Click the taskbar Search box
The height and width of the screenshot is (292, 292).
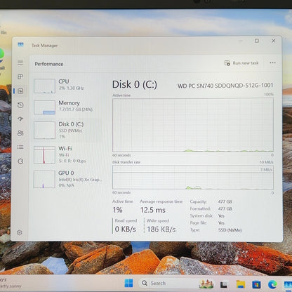click(x=168, y=283)
